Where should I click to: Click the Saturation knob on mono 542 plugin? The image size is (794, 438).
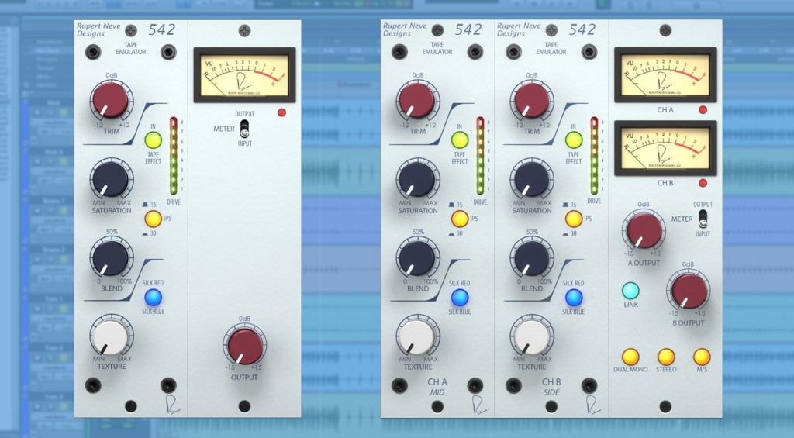click(111, 179)
